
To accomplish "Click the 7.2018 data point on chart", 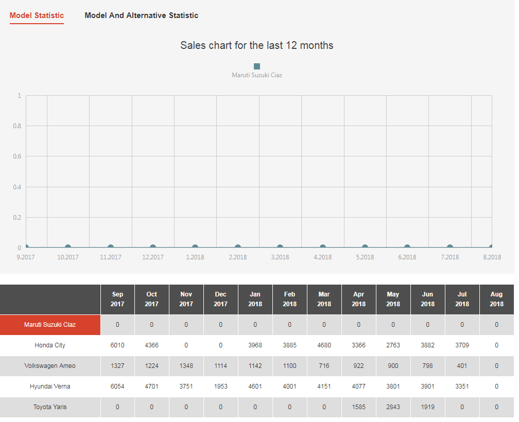I will click(x=450, y=247).
